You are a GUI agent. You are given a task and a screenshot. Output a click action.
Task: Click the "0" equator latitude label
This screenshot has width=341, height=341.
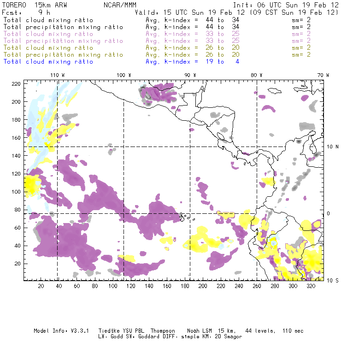click(329, 213)
